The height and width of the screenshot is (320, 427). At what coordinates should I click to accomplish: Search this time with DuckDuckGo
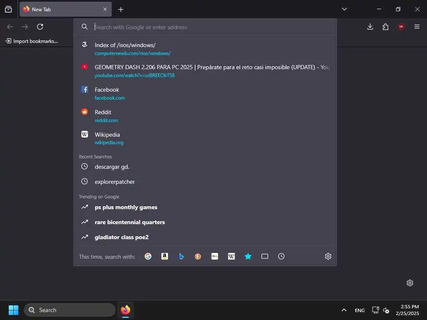[198, 256]
